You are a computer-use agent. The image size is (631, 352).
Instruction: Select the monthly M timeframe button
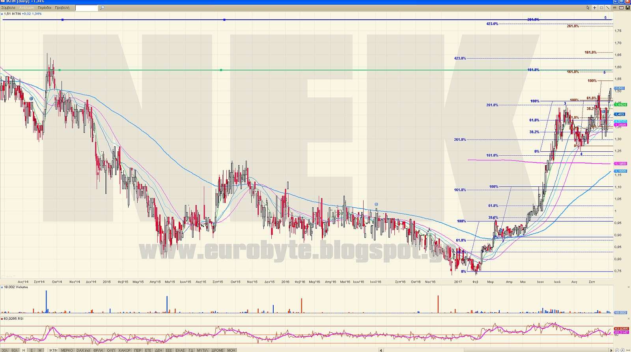(x=40, y=350)
